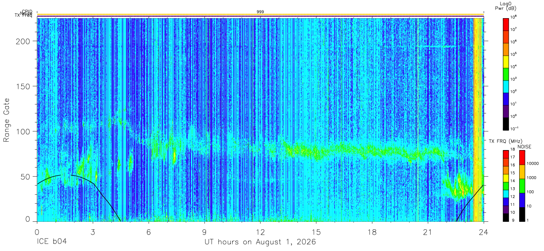544x251 pixels.
Task: Click the horizontal cyan streak near gate 195
Action: 436,46
